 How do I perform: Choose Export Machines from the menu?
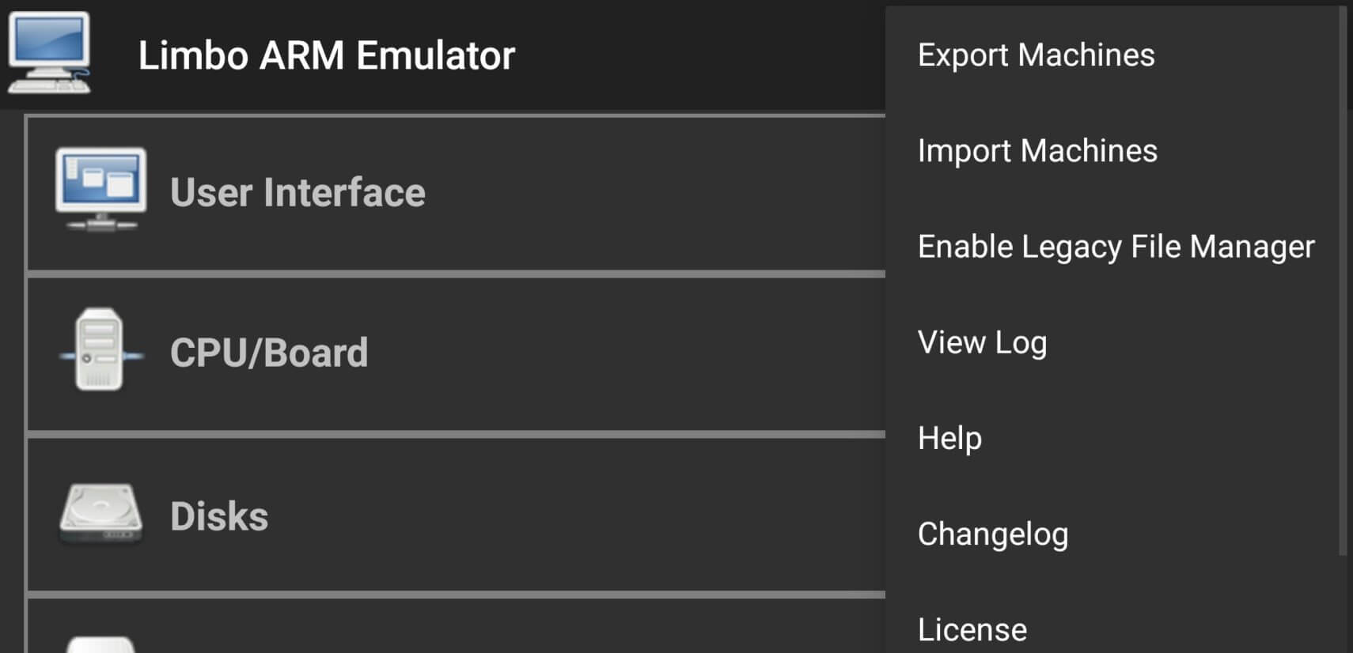(1036, 55)
